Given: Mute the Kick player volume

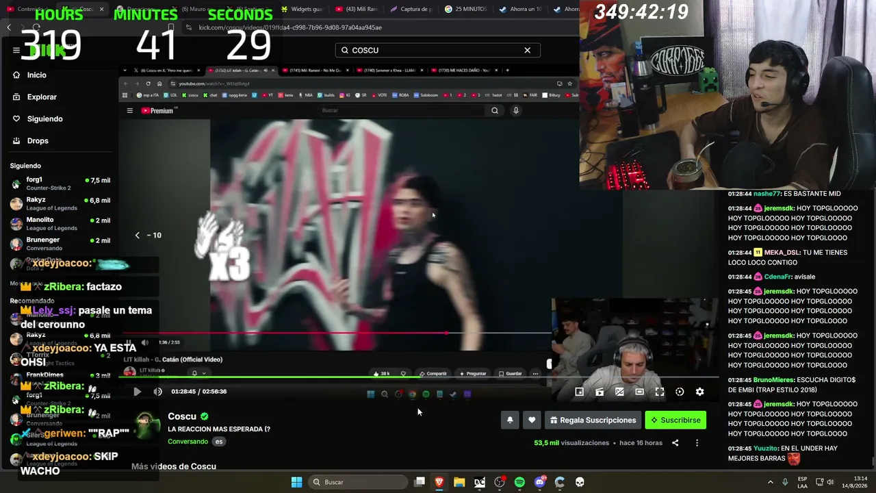Looking at the screenshot, I should pos(158,392).
